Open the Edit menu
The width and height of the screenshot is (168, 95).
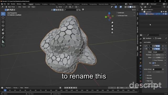tap(8, 4)
